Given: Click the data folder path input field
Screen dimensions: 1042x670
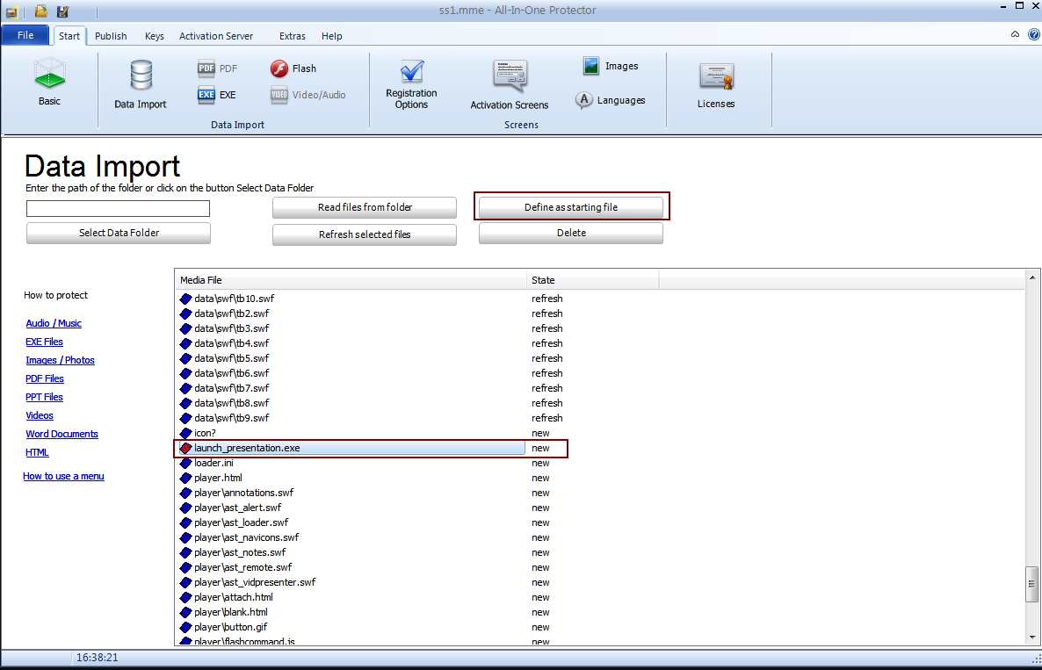Looking at the screenshot, I should click(118, 208).
